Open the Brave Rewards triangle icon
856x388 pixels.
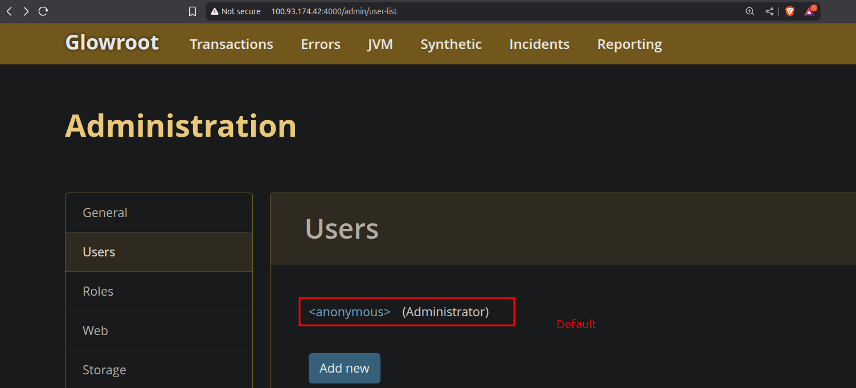[809, 11]
